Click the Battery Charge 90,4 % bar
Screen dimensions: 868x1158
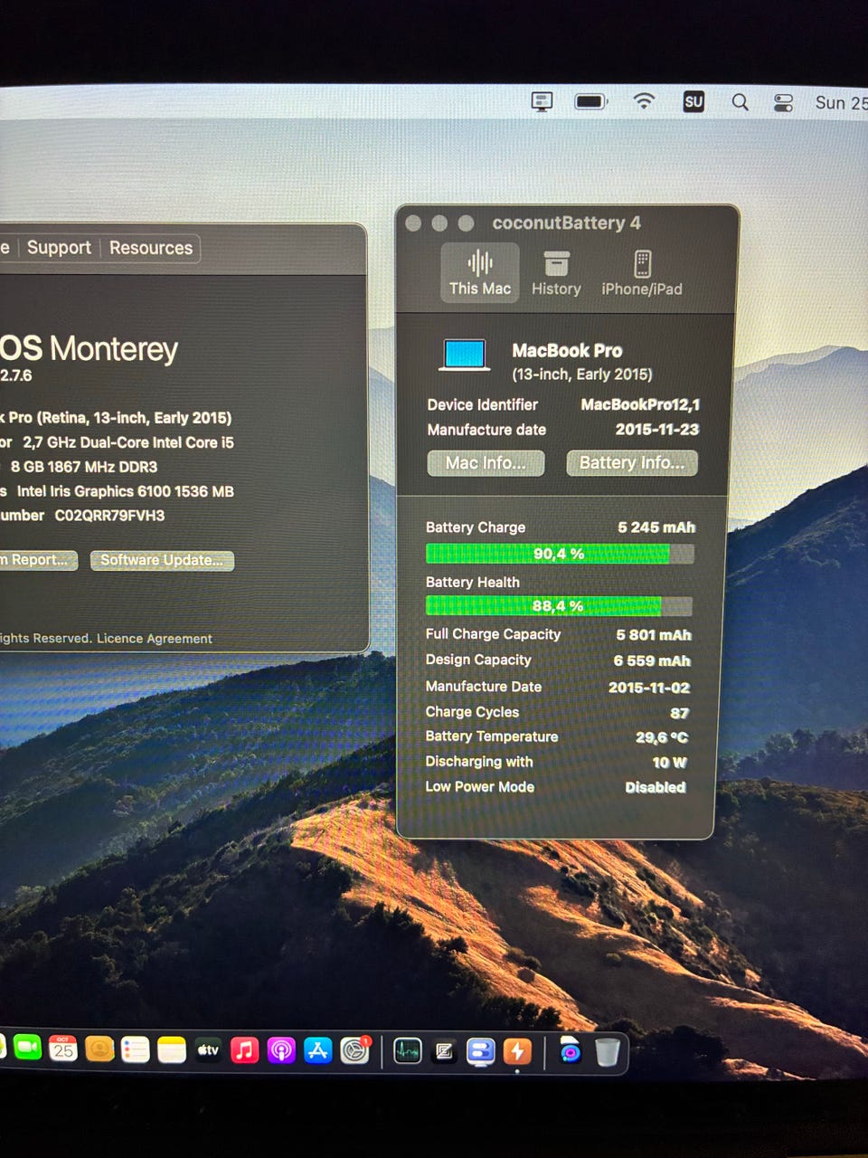[x=560, y=554]
